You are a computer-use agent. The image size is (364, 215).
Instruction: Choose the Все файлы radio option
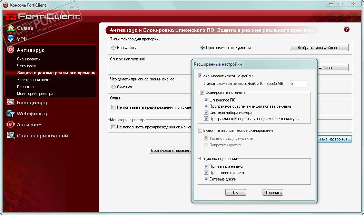click(114, 48)
